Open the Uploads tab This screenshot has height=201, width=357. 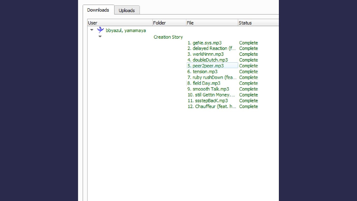click(x=127, y=10)
